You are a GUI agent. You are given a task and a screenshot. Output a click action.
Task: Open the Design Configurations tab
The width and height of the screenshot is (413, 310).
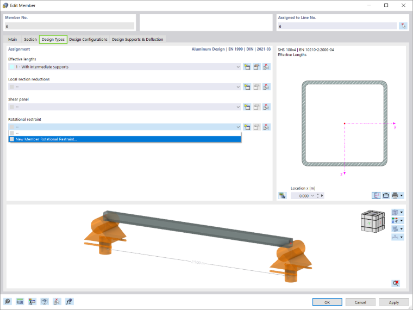(88, 39)
